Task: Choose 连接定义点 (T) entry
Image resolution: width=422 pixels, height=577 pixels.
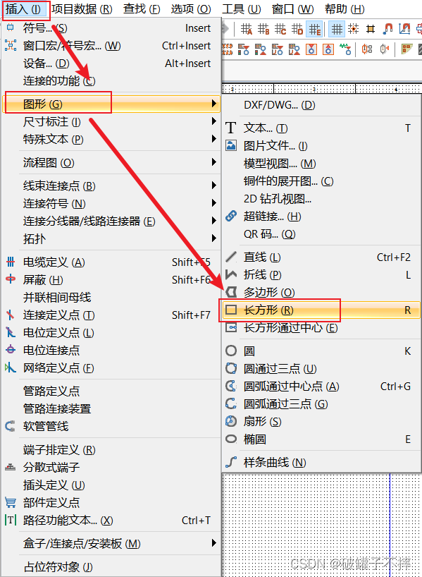Action: point(111,315)
